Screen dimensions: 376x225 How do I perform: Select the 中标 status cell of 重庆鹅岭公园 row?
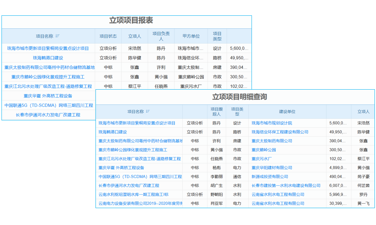(195, 150)
